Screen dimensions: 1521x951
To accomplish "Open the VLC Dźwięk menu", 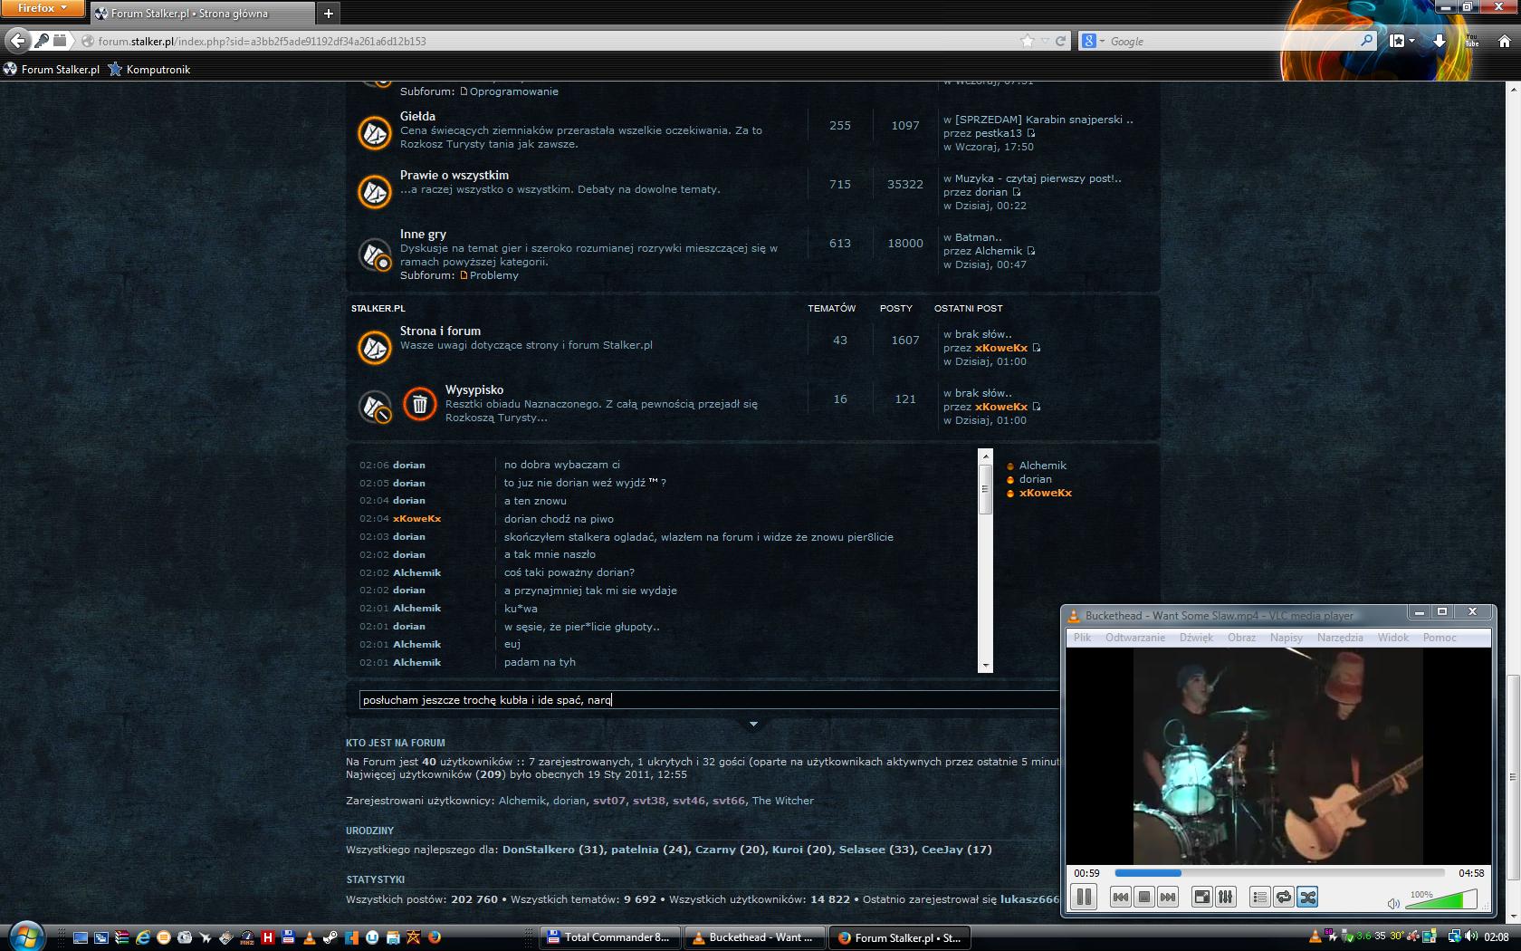I will 1196,638.
